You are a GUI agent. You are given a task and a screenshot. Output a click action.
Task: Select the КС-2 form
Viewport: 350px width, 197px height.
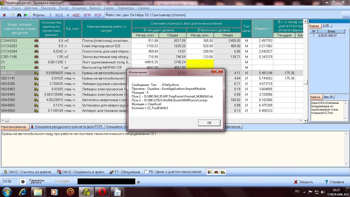(59, 15)
